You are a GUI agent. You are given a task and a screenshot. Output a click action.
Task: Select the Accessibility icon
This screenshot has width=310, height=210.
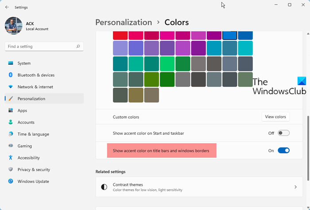11,158
